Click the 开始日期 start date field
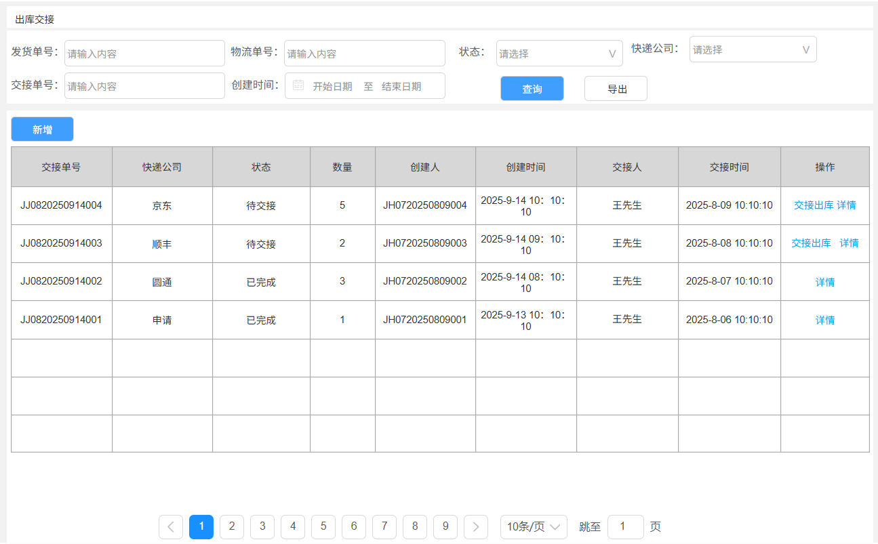 pos(332,86)
